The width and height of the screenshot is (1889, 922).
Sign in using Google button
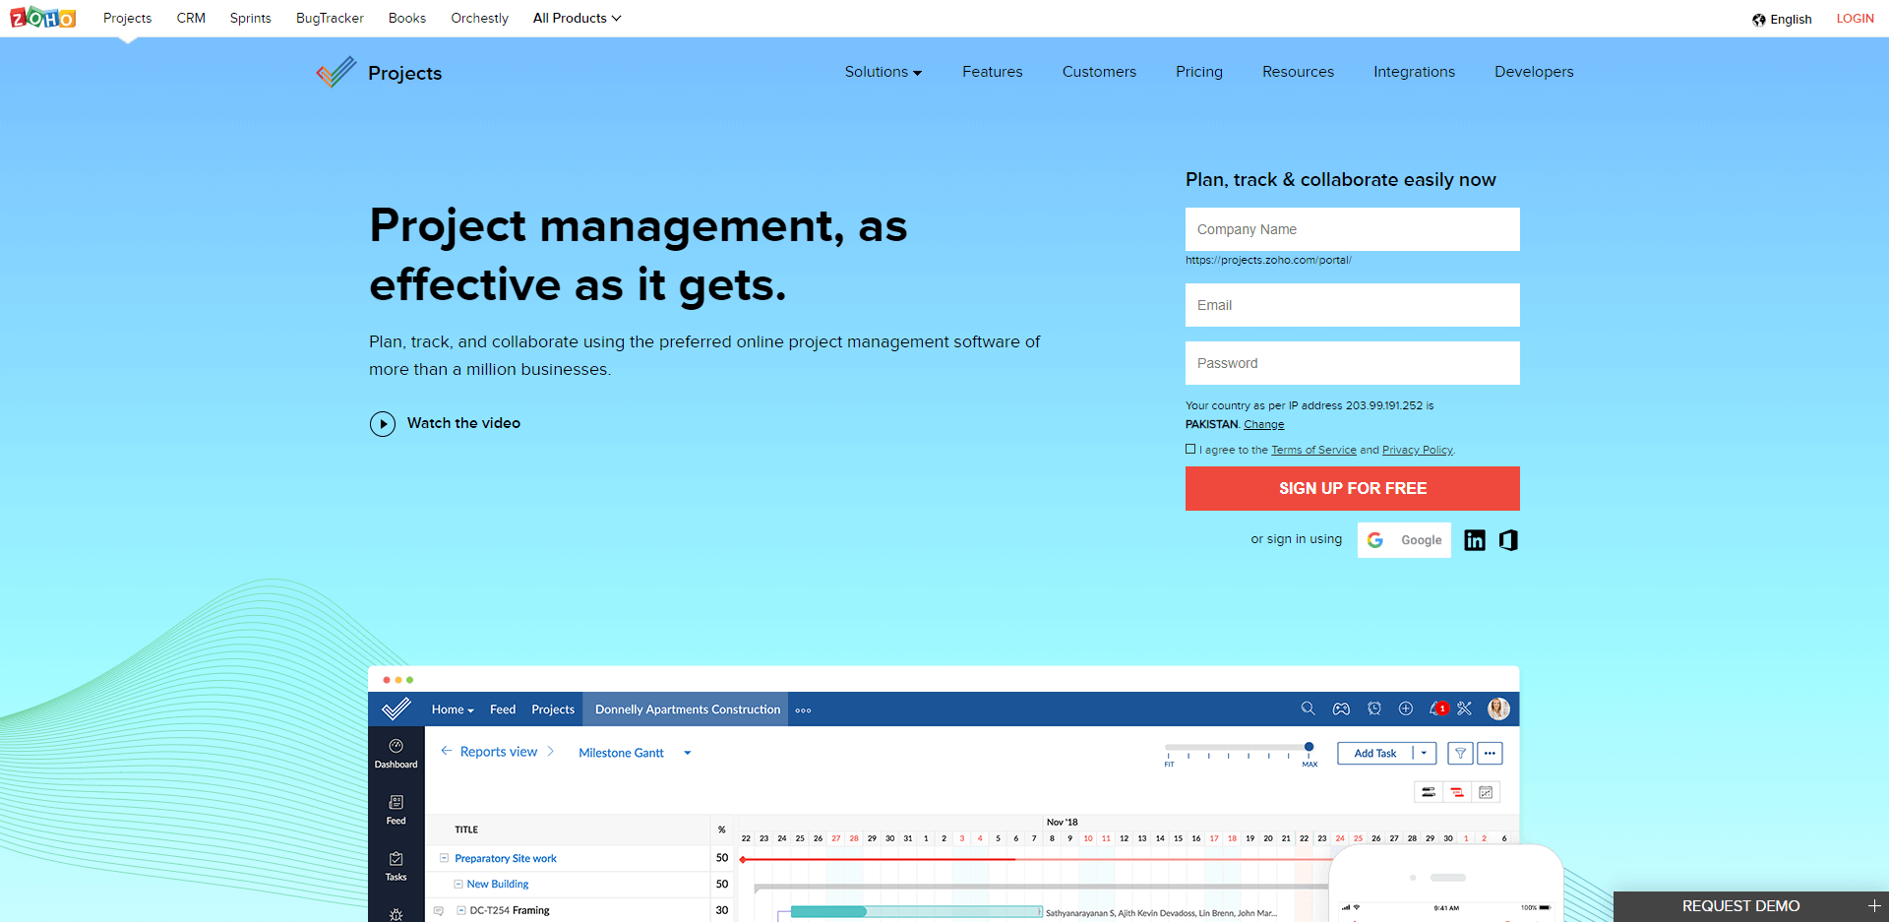point(1404,540)
